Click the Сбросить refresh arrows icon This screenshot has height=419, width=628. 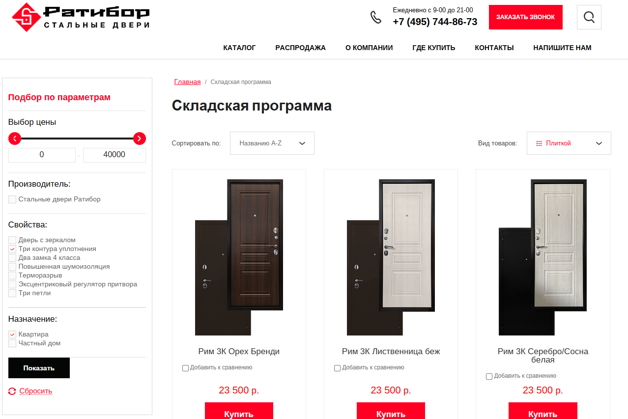tap(12, 391)
